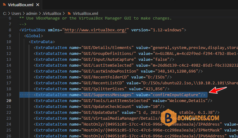Click the 'false' value on line 13
238x138 pixels.
pos(161,60)
